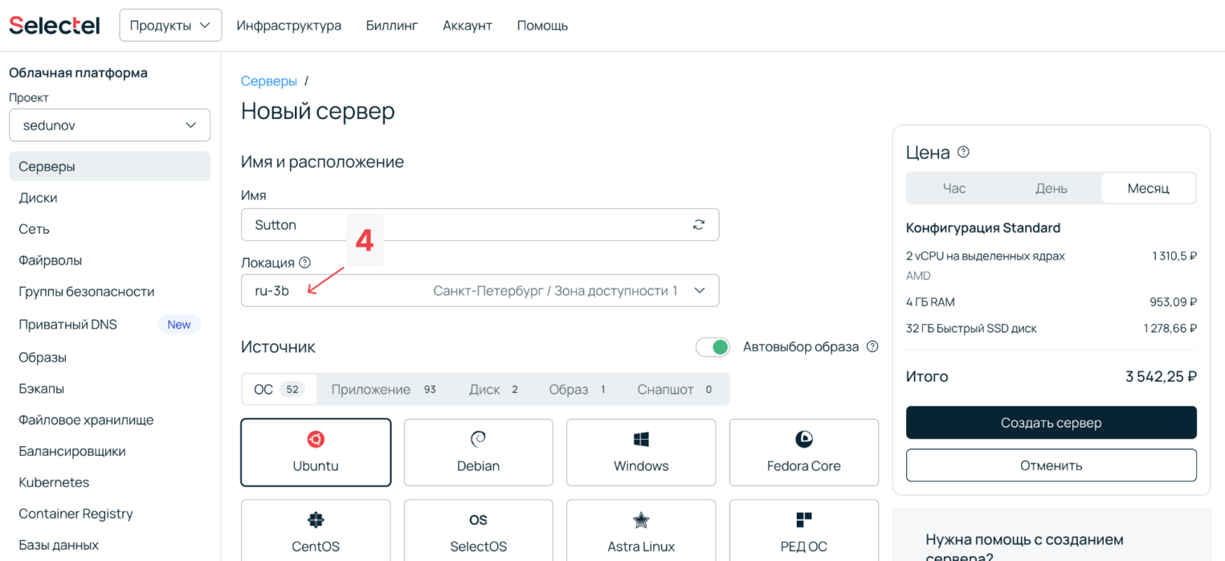The image size is (1225, 561).
Task: Open Помощь in top menu
Action: coord(542,26)
